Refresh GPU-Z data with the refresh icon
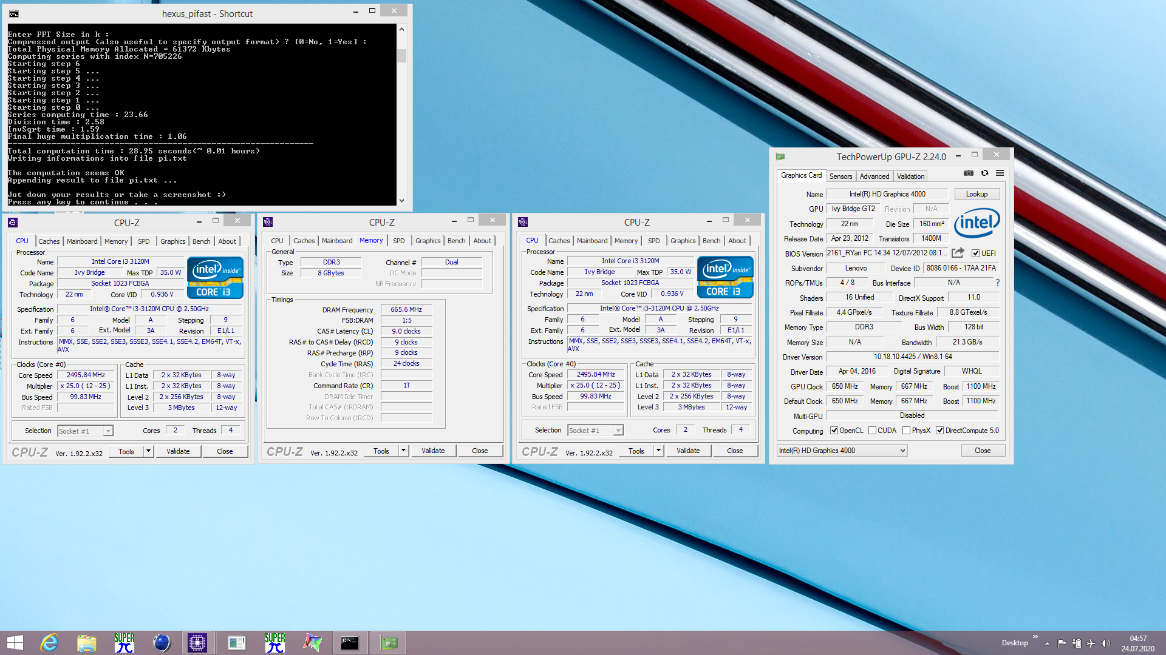The width and height of the screenshot is (1166, 655). point(984,173)
